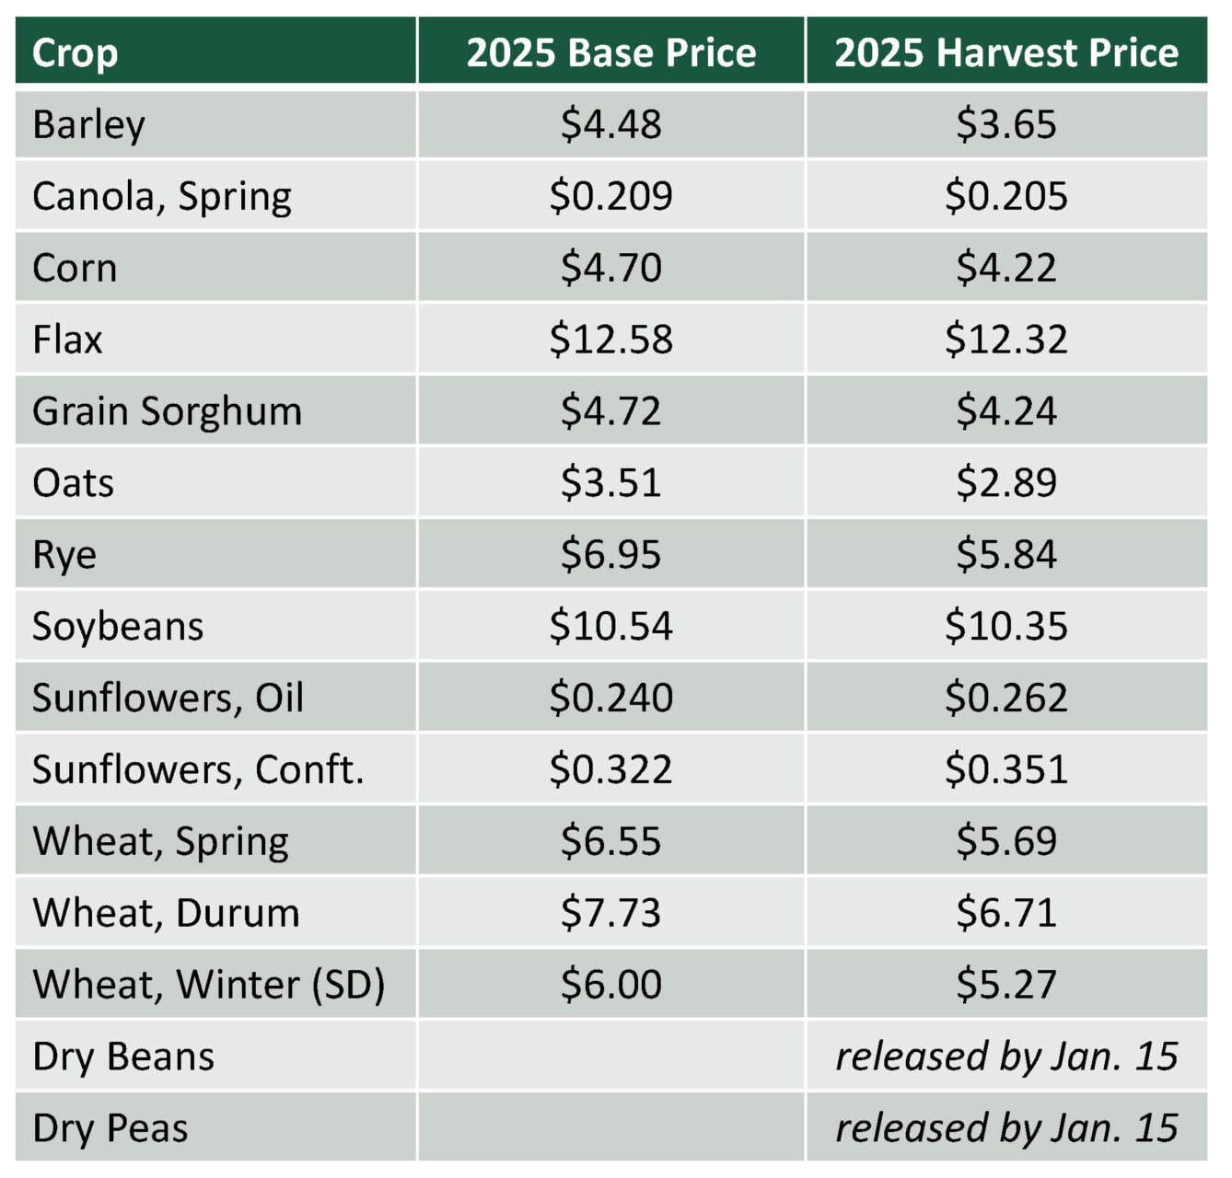Click the Sunflowers, Conft. crop cell

coord(198,769)
